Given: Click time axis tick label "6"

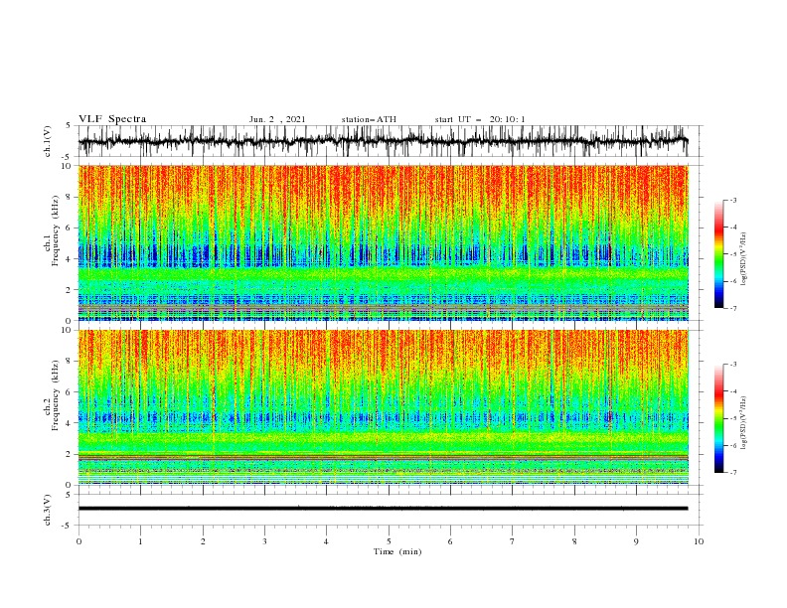Looking at the screenshot, I should [x=450, y=541].
